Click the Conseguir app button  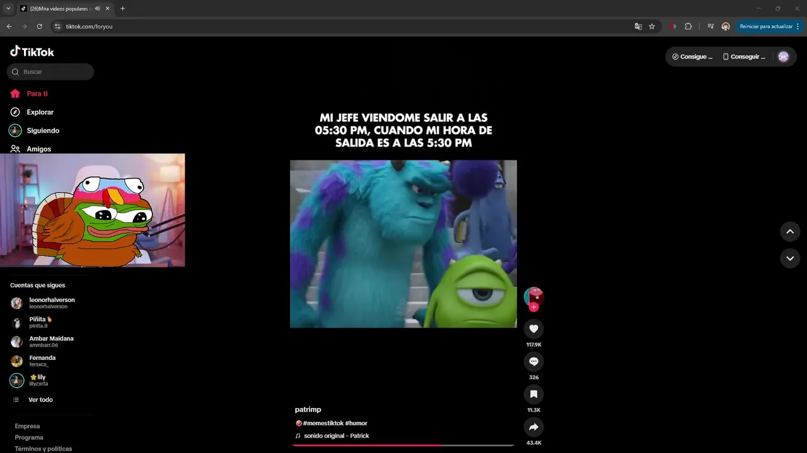coord(744,57)
